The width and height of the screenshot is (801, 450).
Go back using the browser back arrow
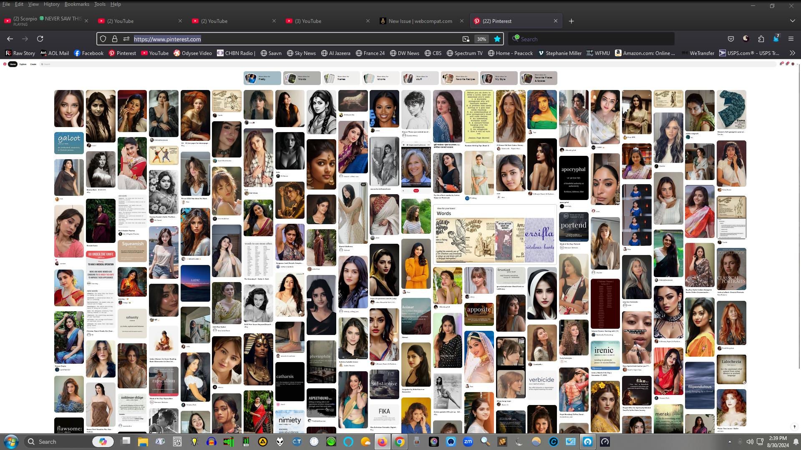(x=10, y=39)
